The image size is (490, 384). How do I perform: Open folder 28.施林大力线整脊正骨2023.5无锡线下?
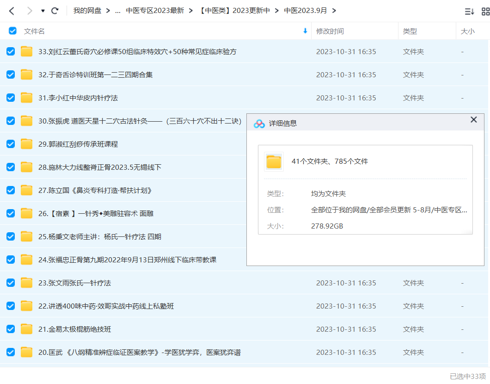100,167
